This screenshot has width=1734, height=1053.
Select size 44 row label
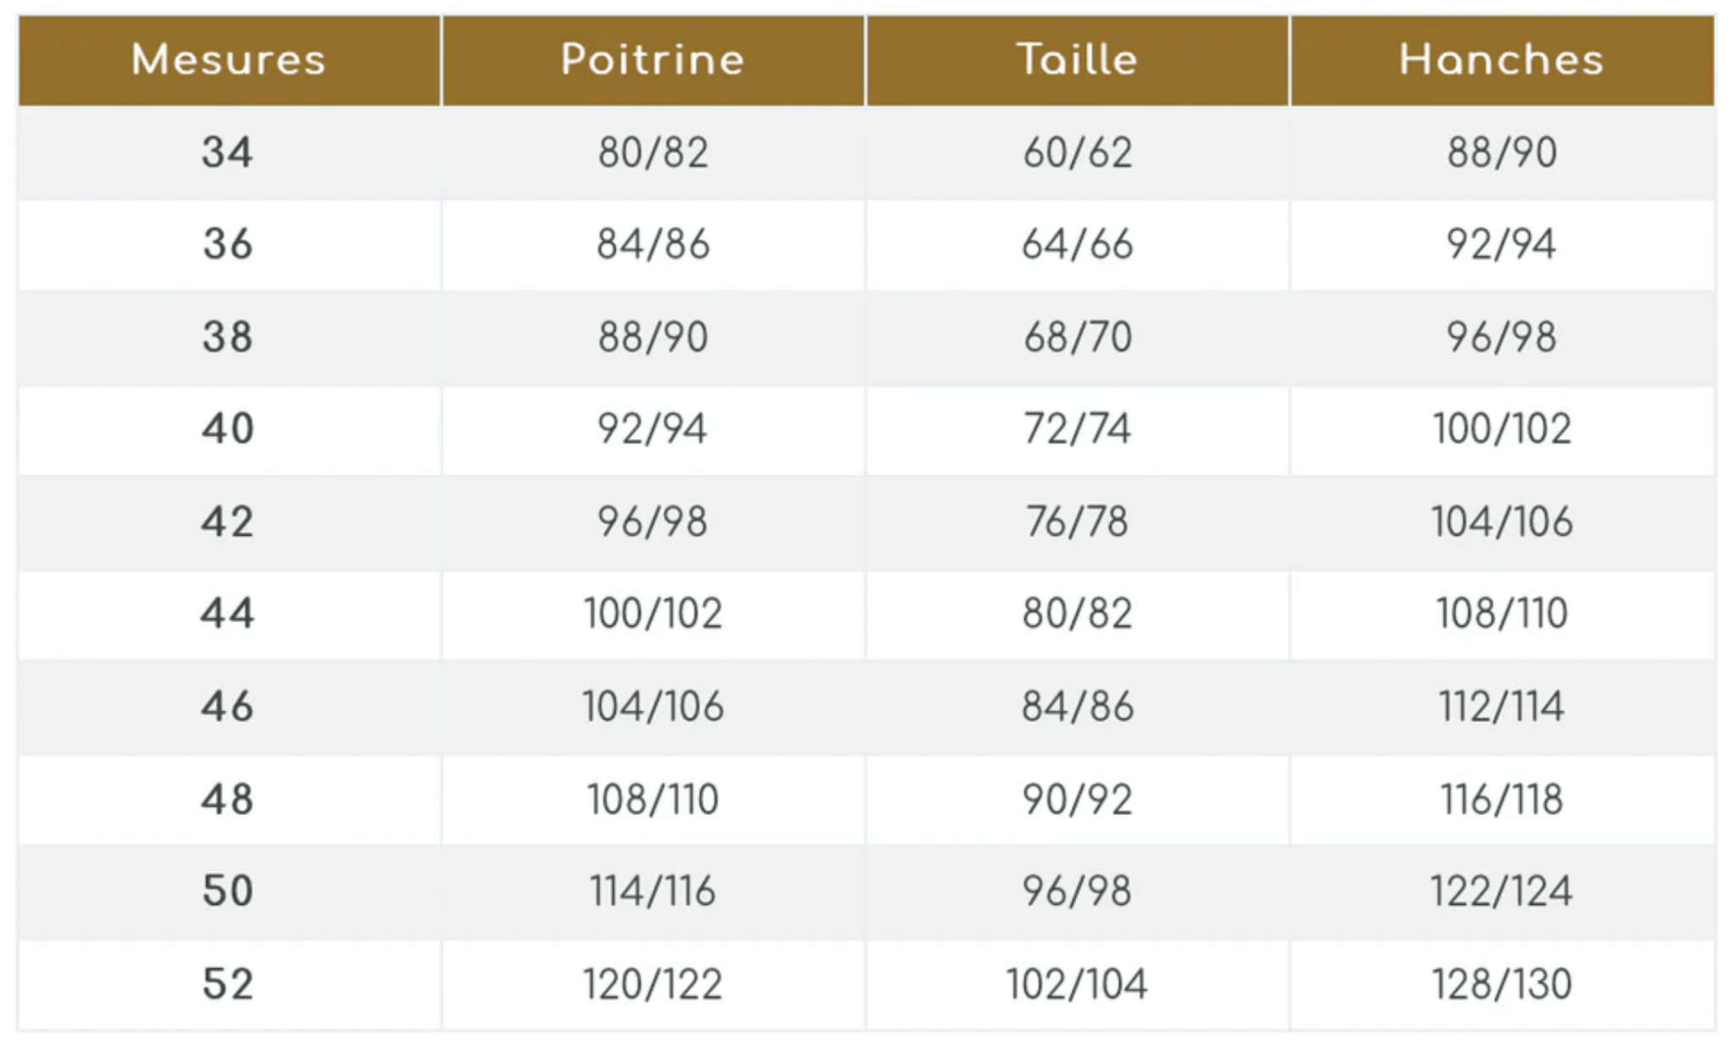click(x=228, y=614)
